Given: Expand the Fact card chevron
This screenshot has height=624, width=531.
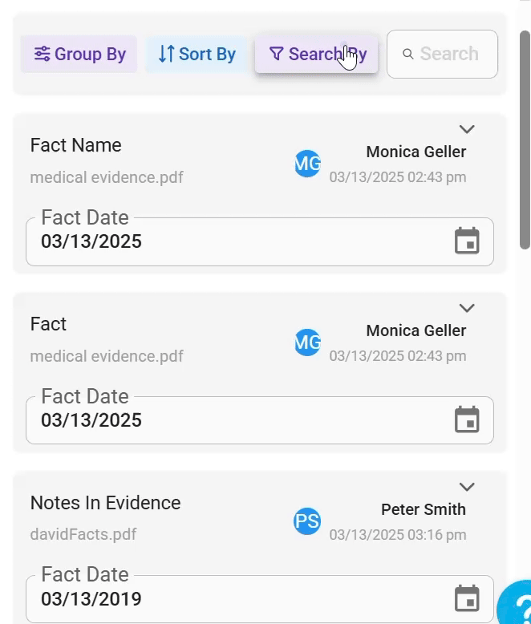Looking at the screenshot, I should coord(467,308).
